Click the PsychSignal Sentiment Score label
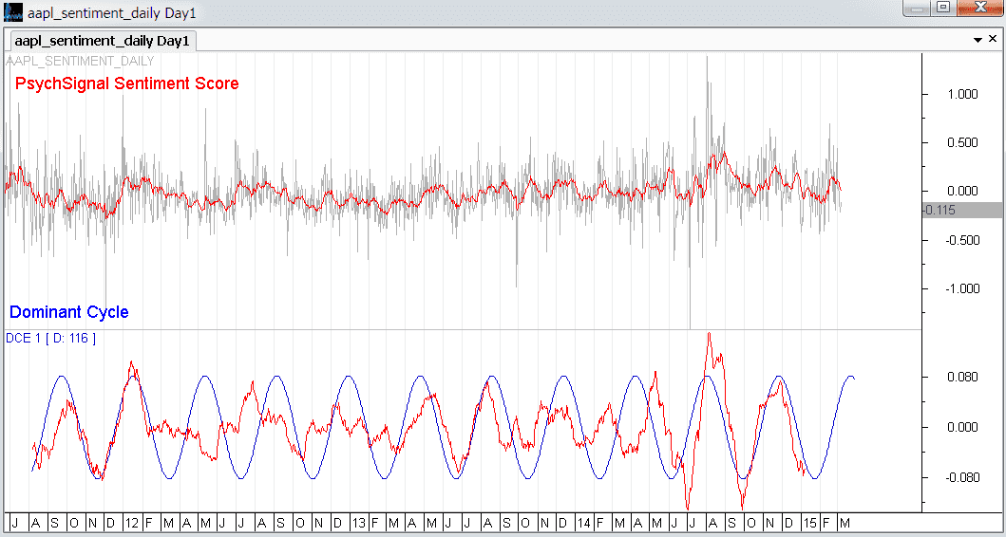This screenshot has height=537, width=1006. click(127, 83)
